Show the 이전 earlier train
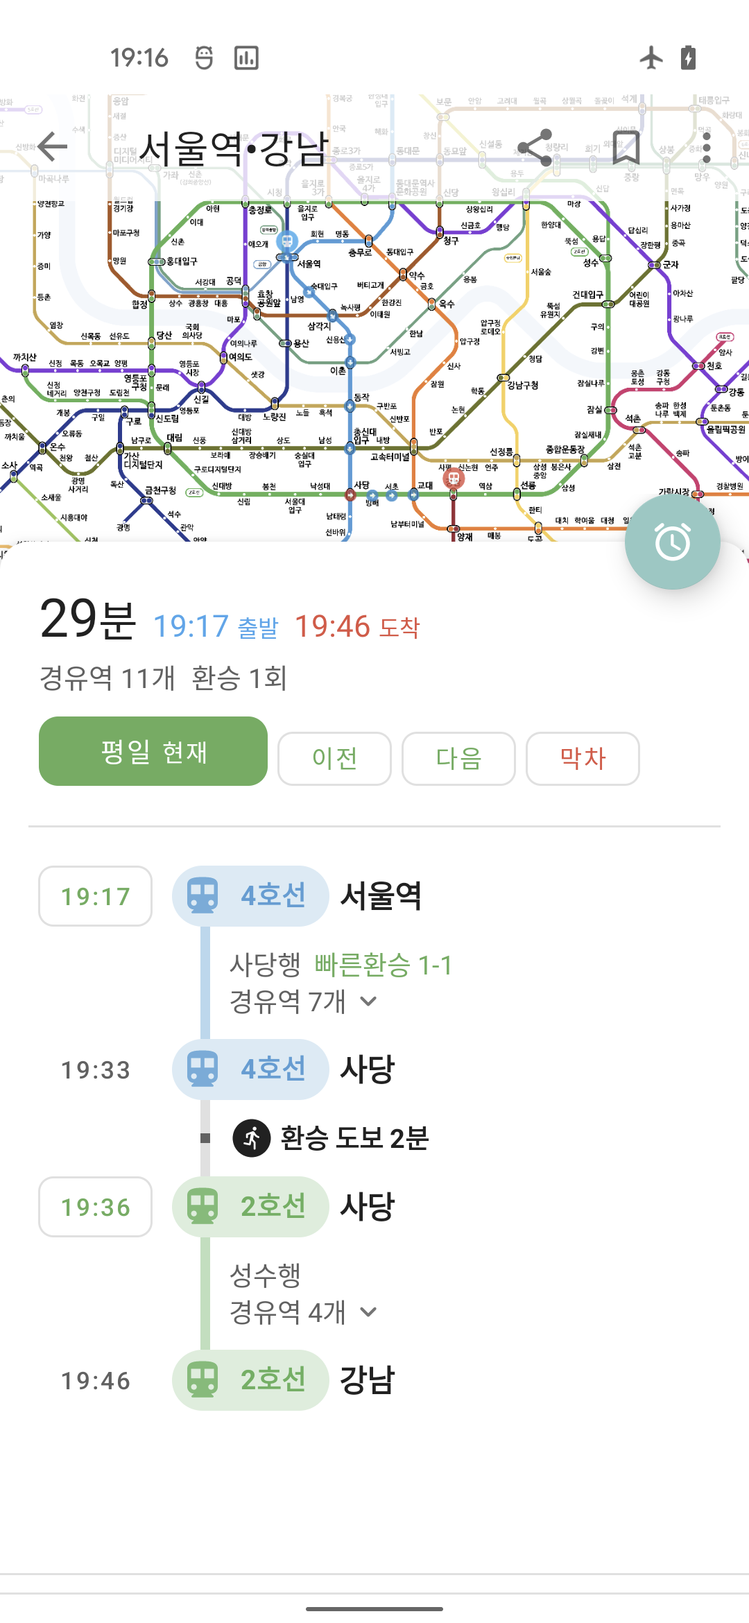 tap(334, 758)
